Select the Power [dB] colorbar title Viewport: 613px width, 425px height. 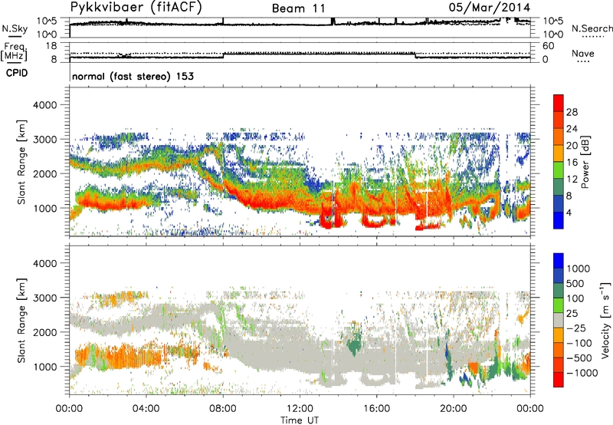click(x=585, y=162)
